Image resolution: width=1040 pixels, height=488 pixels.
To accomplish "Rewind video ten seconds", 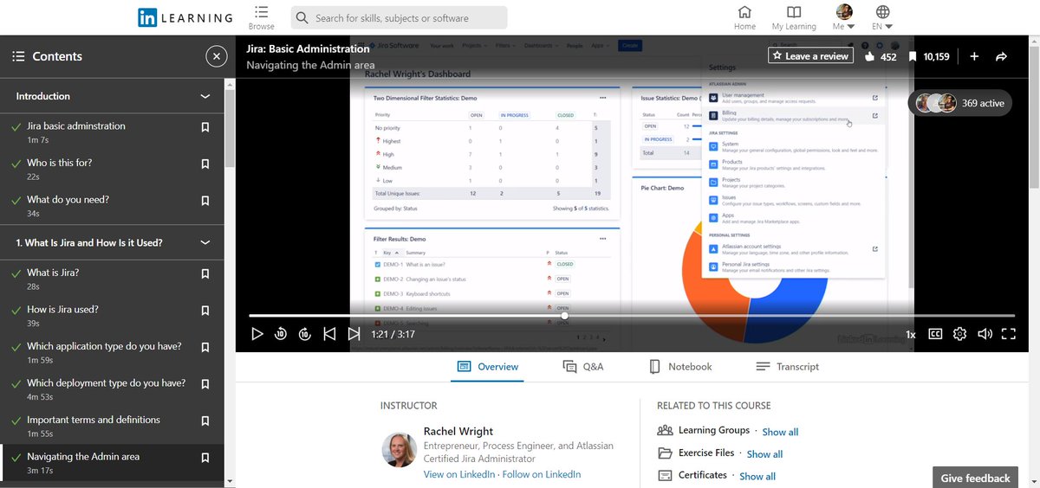I will tap(281, 334).
